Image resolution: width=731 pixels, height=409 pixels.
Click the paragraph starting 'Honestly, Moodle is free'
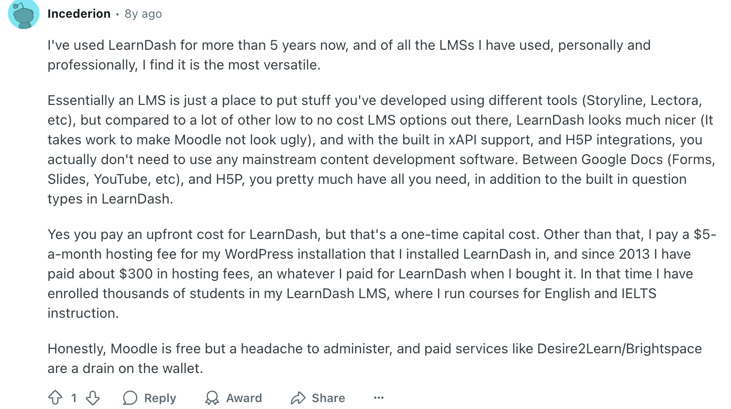click(x=374, y=359)
